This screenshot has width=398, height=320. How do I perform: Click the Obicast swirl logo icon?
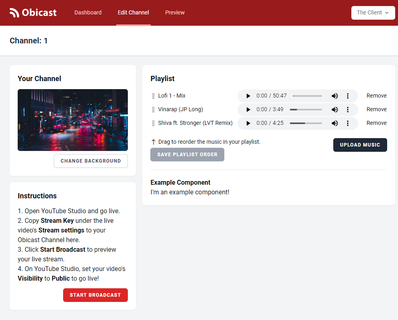tap(15, 12)
